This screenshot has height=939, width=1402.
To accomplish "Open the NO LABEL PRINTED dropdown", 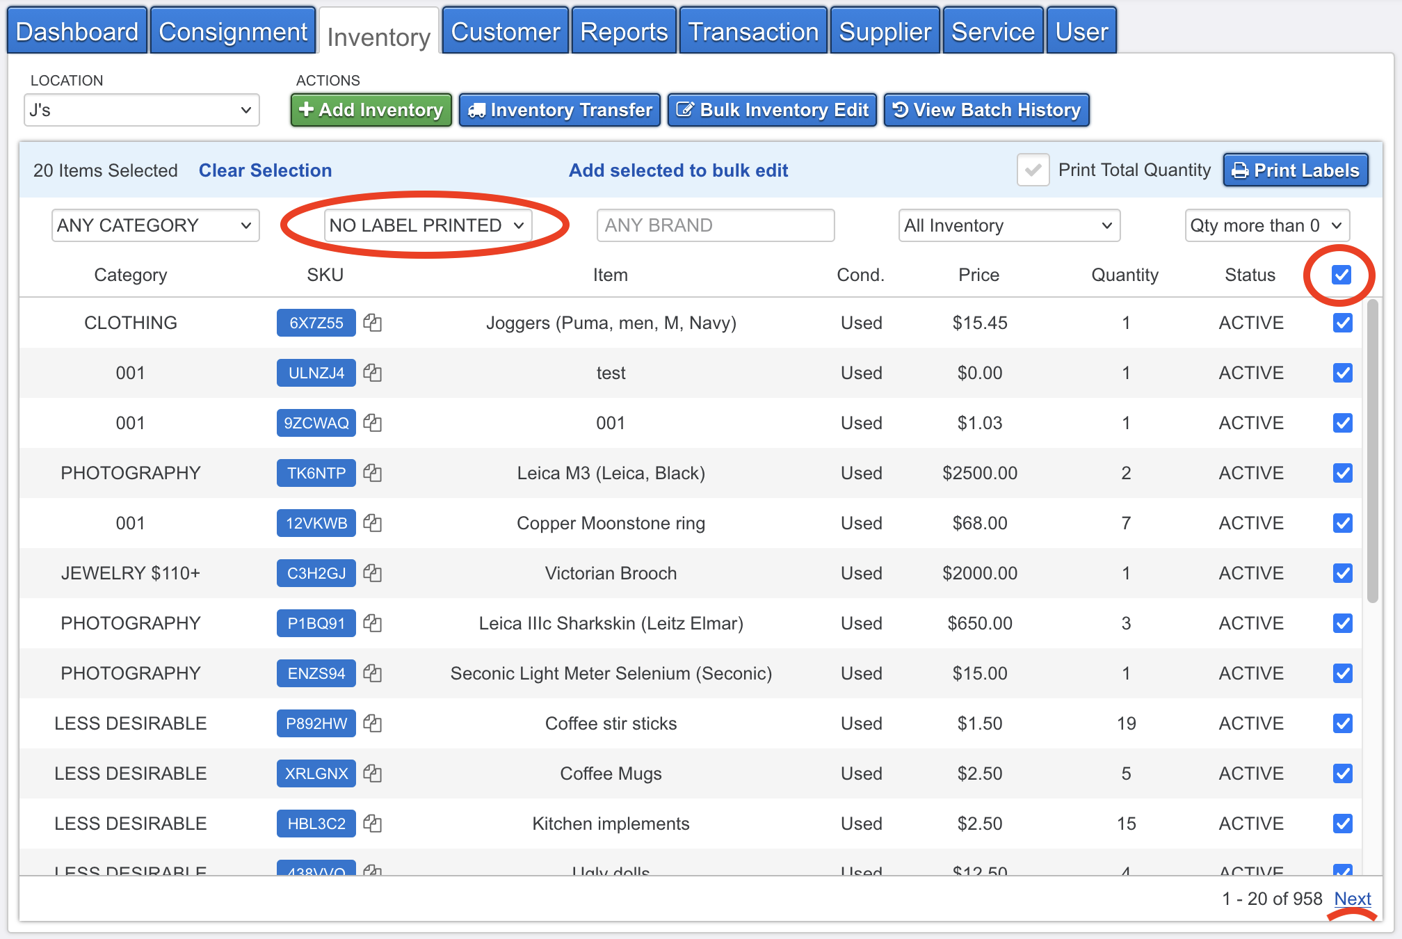I will click(x=427, y=225).
